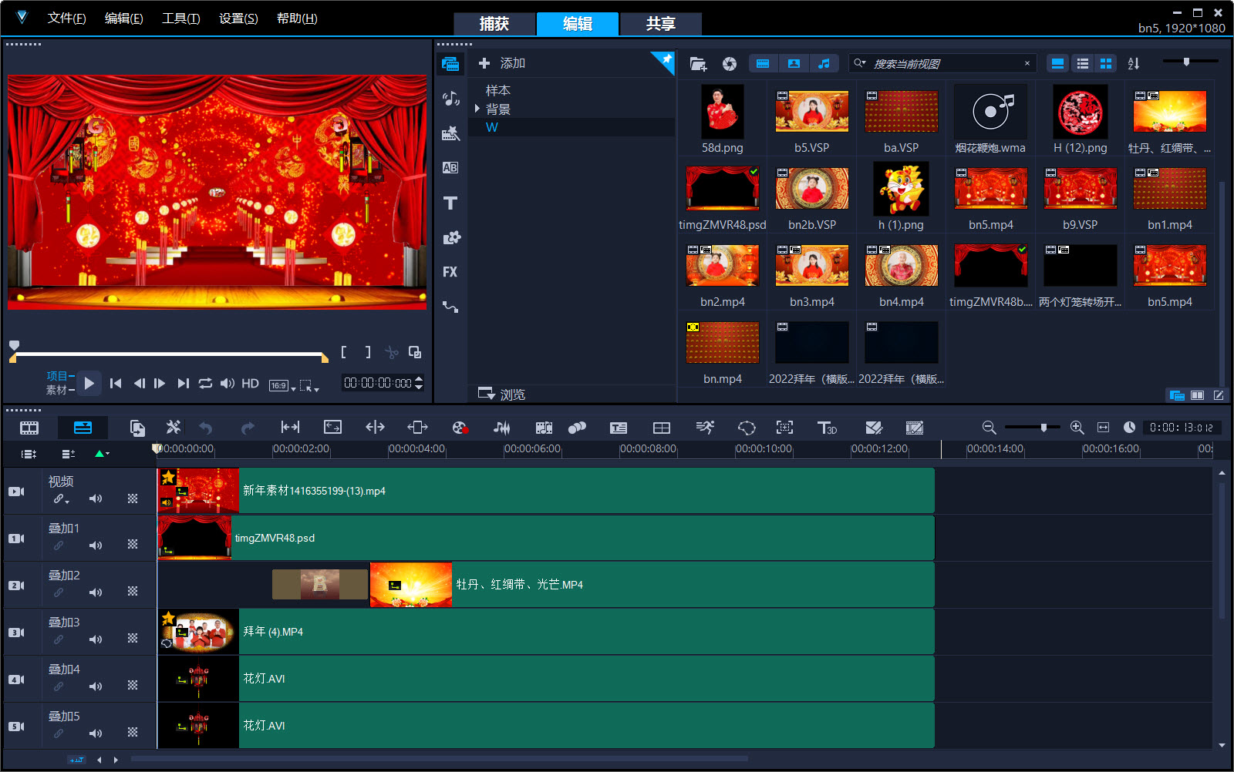
Task: Open the 文件(F) menu
Action: (x=67, y=18)
